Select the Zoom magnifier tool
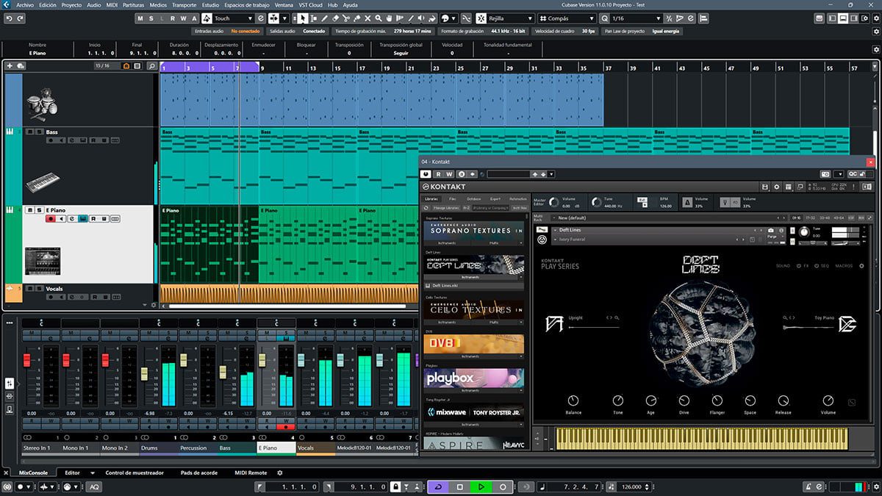Image resolution: width=882 pixels, height=496 pixels. tap(379, 18)
